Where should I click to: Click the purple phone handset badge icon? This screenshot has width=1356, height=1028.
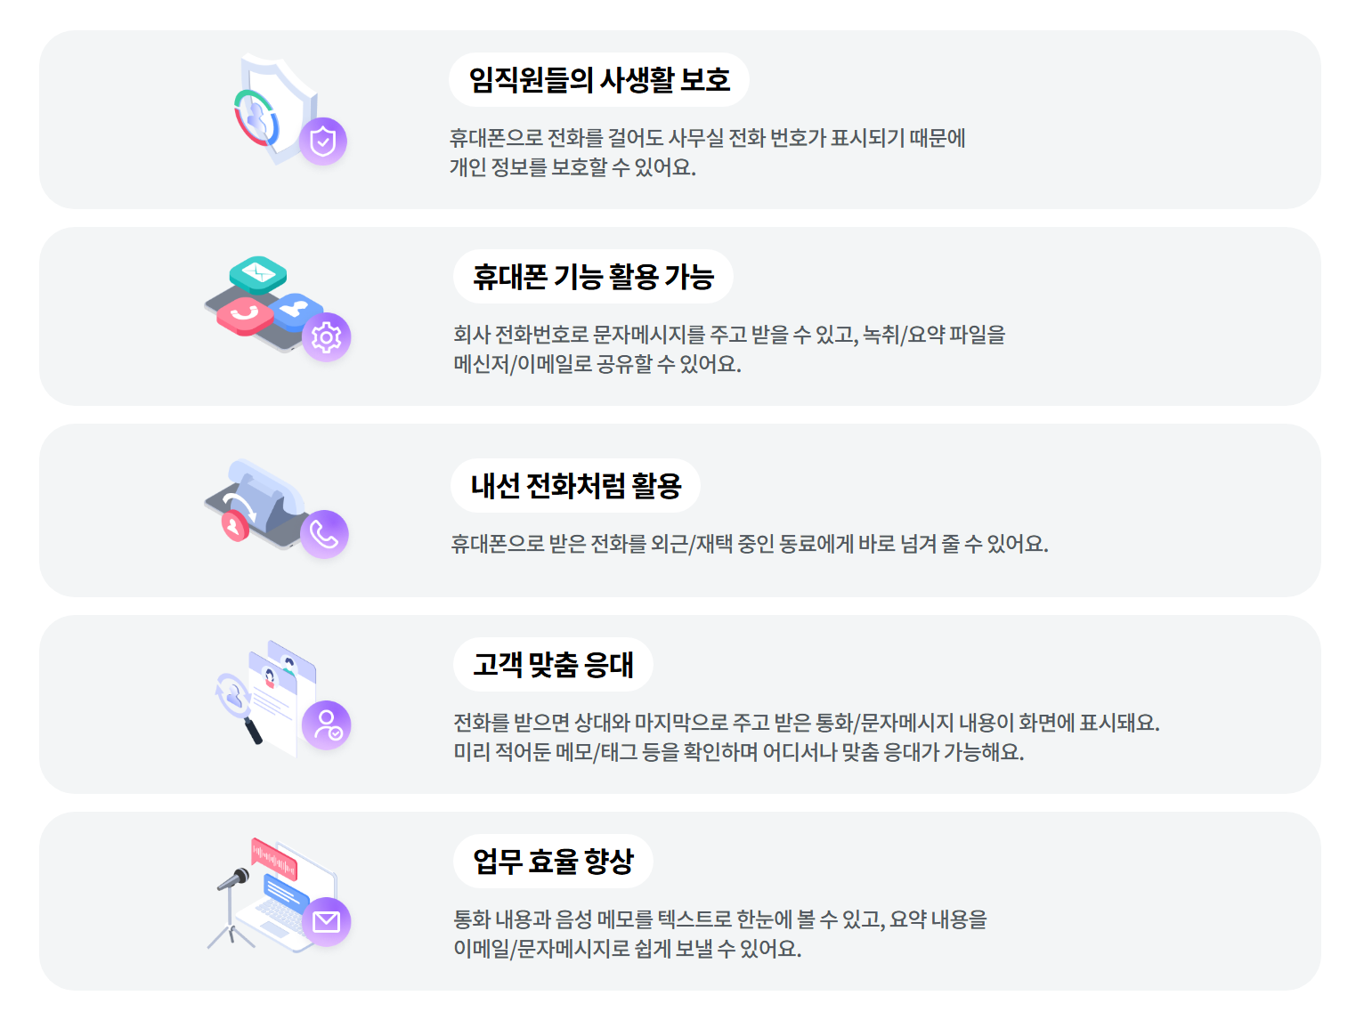pos(324,534)
